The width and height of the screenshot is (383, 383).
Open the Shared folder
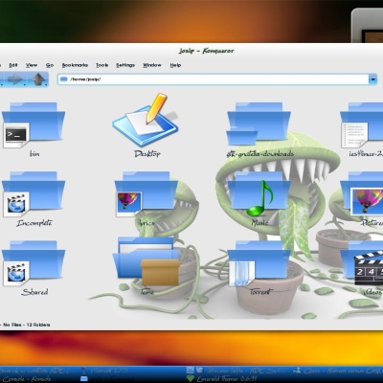(34, 263)
